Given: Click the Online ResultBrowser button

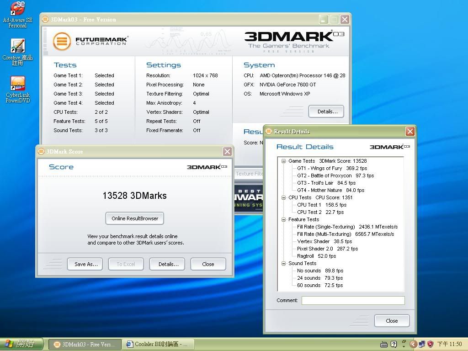Looking at the screenshot, I should click(134, 218).
